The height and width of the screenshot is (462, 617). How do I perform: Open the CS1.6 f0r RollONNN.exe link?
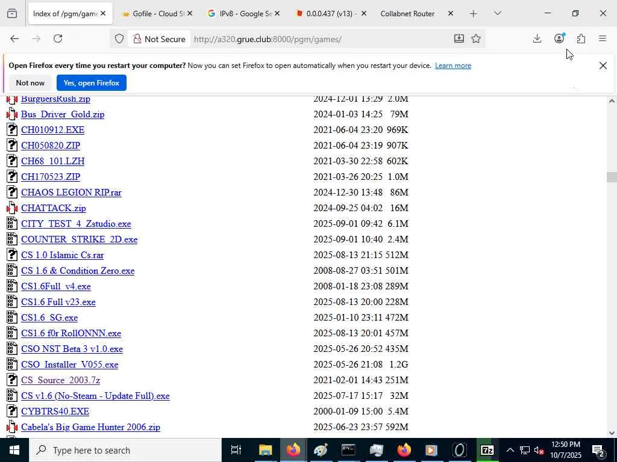point(71,333)
